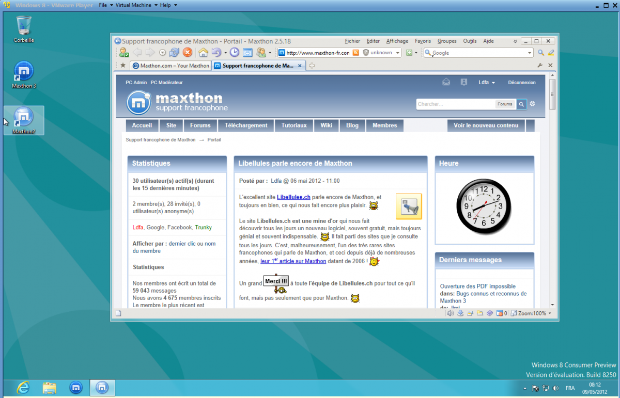The width and height of the screenshot is (620, 398).
Task: Open the Fichier menu
Action: [352, 41]
